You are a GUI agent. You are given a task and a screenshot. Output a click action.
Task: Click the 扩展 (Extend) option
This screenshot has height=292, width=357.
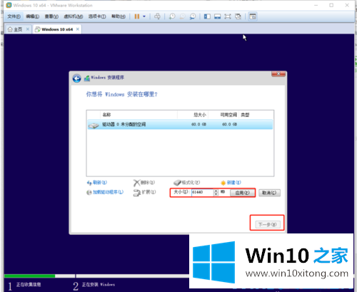click(144, 192)
